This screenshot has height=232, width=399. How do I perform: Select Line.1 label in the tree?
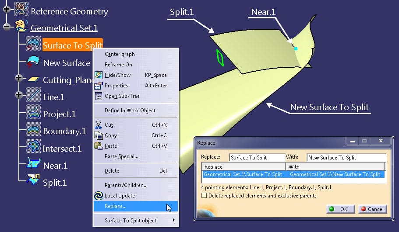[x=54, y=97]
